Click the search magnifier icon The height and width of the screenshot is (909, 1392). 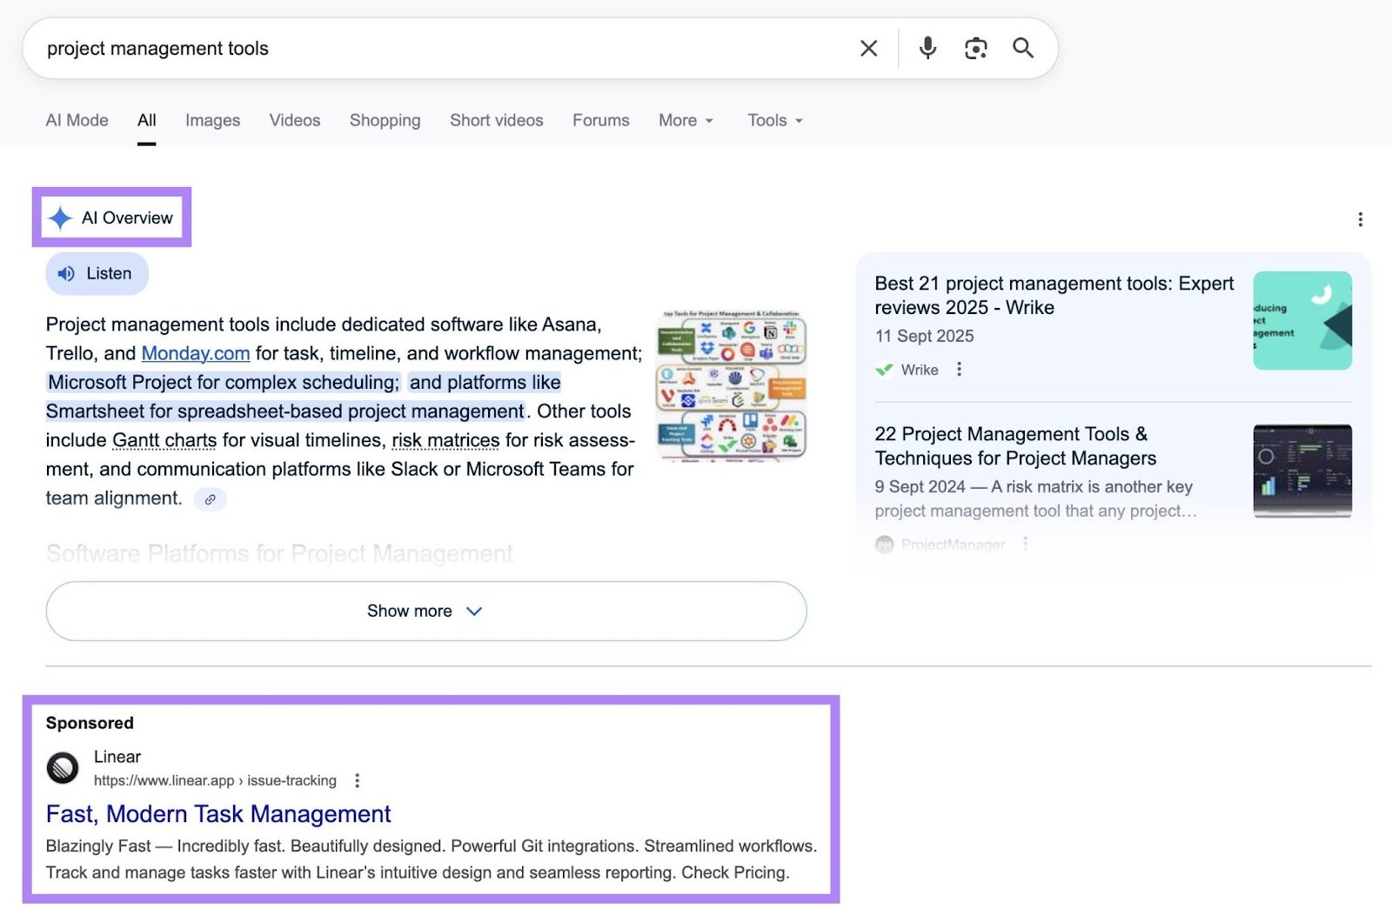tap(1022, 48)
